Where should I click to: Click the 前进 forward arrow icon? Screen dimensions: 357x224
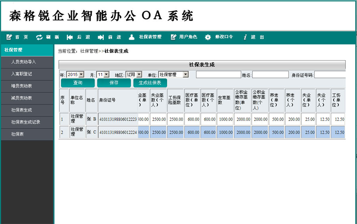pos(101,37)
